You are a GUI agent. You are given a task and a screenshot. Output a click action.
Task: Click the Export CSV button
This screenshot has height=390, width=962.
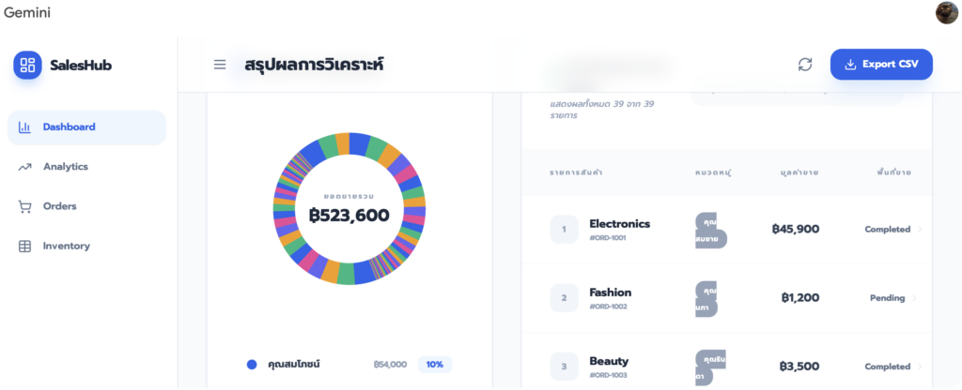881,65
